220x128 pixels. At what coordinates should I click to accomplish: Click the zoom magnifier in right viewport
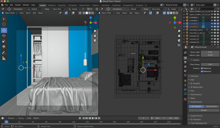tap(179, 31)
